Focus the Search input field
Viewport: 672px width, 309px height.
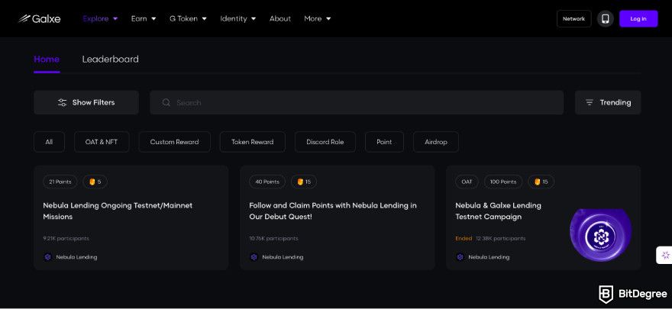[x=357, y=102]
